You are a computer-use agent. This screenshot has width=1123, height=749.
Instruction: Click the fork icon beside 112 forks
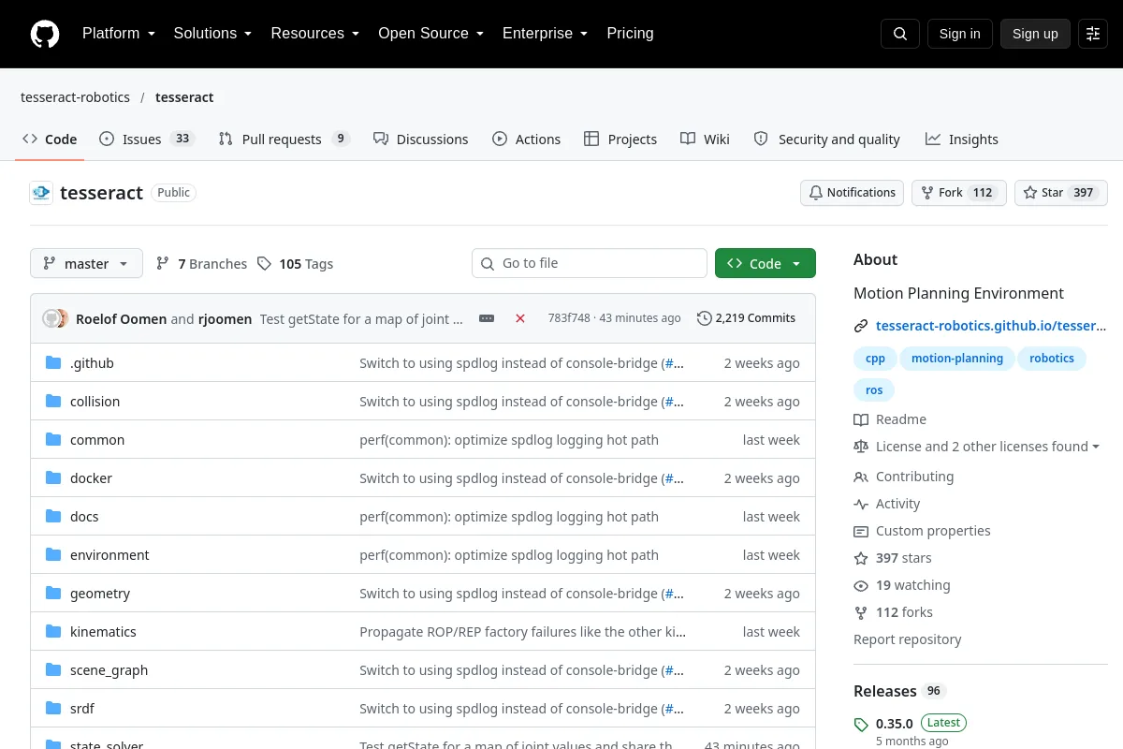(x=861, y=612)
